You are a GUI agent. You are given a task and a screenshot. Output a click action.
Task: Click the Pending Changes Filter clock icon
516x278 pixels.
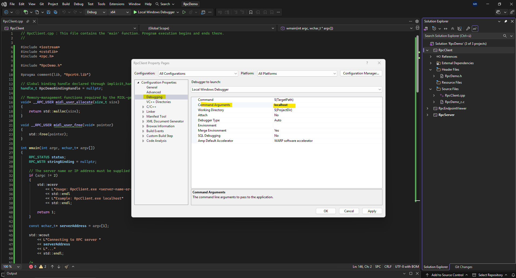[x=434, y=29]
